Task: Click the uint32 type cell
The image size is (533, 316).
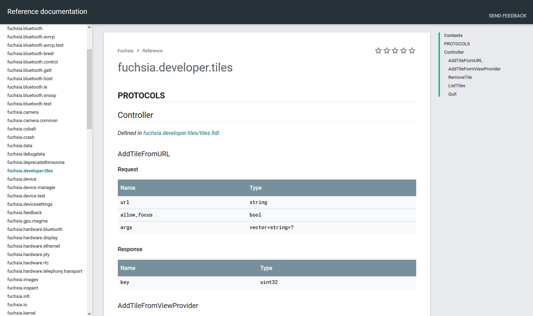Action: pyautogui.click(x=337, y=282)
